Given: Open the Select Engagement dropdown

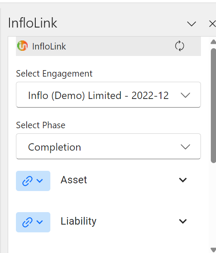Looking at the screenshot, I should (108, 95).
